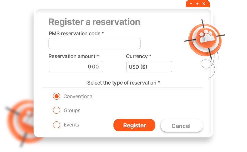
Task: Minimize the dialog with the dash icon
Action: [191, 4]
